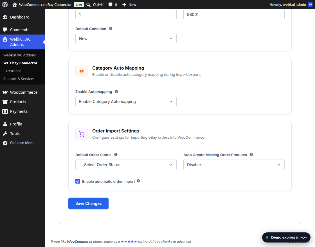315x247 pixels.
Task: Click the Products archive icon
Action: point(5,102)
